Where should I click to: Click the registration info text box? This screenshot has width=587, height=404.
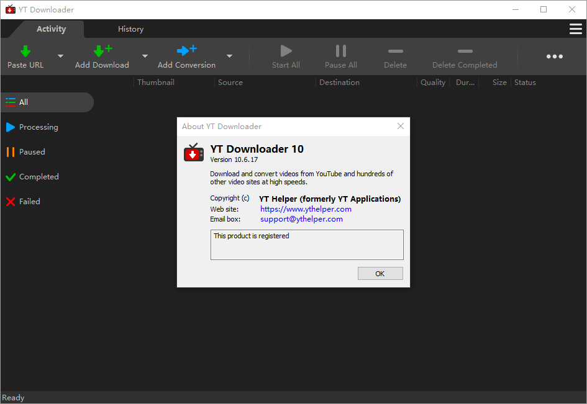307,245
